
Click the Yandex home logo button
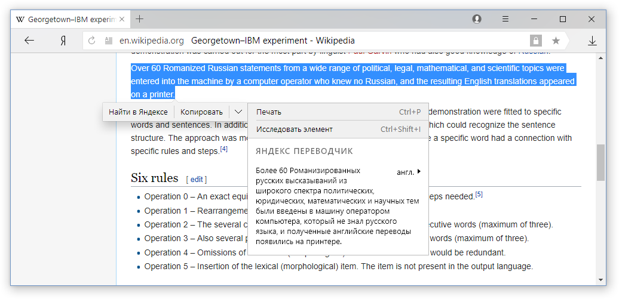[x=62, y=41]
